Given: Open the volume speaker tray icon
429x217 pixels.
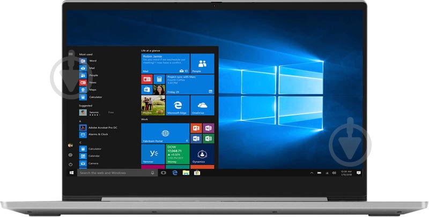Looking at the screenshot, I should coord(334,173).
